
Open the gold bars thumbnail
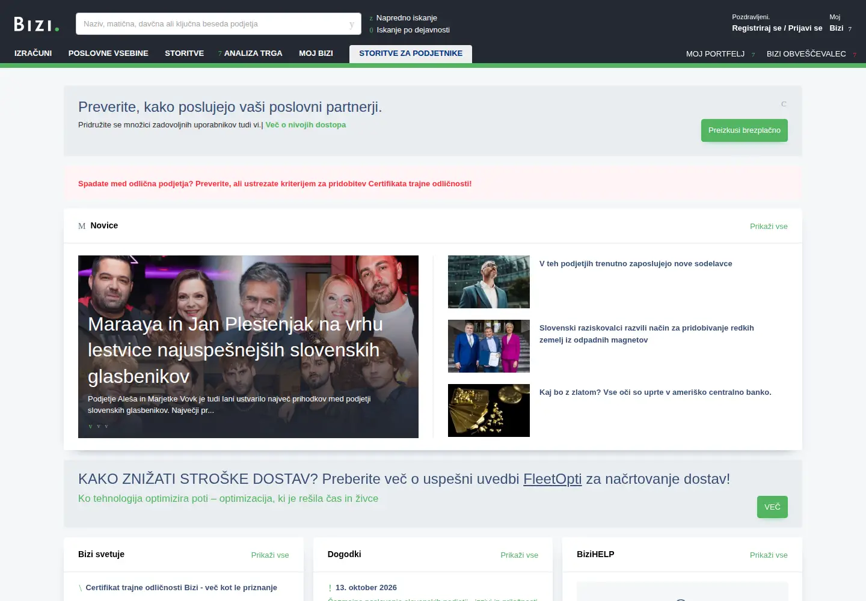[x=489, y=410]
